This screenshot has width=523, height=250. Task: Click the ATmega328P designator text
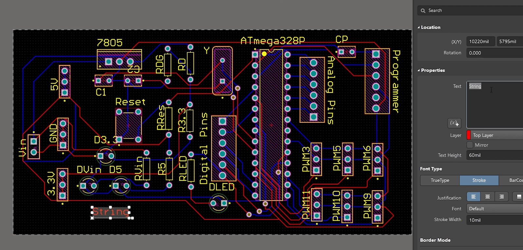click(273, 41)
